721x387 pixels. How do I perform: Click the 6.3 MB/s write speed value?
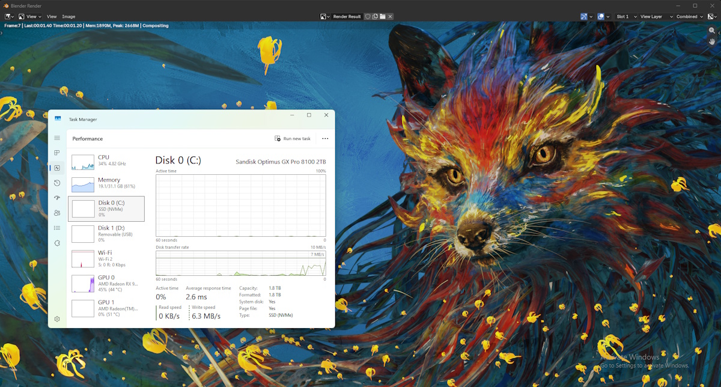[x=206, y=316]
